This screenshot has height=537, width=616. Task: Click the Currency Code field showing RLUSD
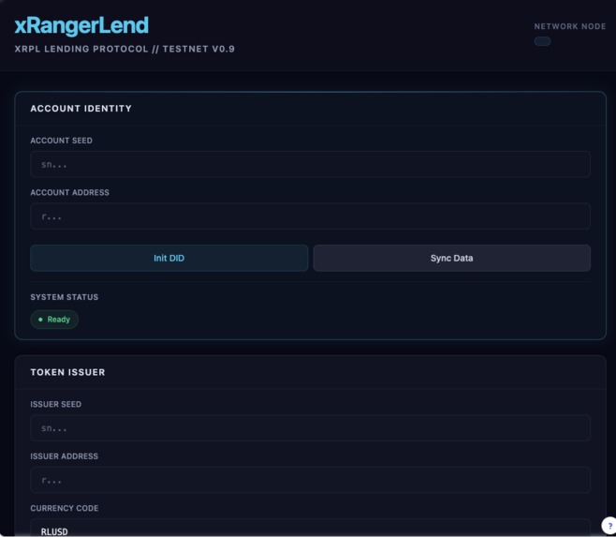(311, 528)
